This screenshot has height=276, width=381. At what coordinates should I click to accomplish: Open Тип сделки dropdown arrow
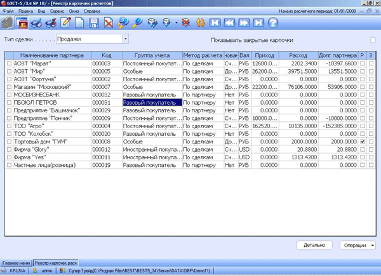[x=125, y=39]
